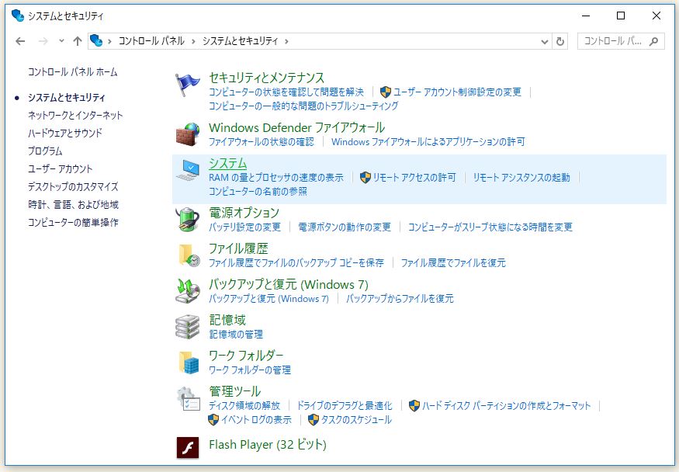Open Flash Player (32 ビット) link
This screenshot has height=472, width=679.
tap(267, 445)
